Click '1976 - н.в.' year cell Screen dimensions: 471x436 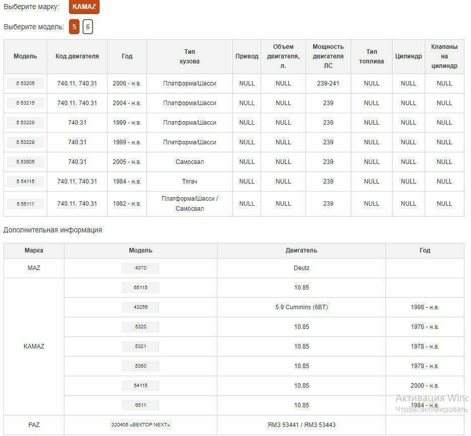pyautogui.click(x=425, y=327)
